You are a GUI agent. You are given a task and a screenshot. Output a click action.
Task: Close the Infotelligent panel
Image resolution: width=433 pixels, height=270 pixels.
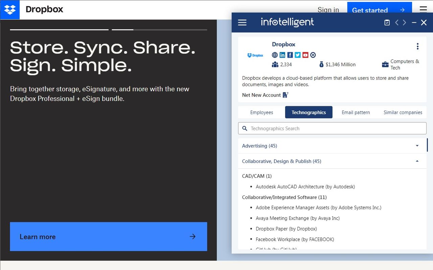pyautogui.click(x=424, y=23)
